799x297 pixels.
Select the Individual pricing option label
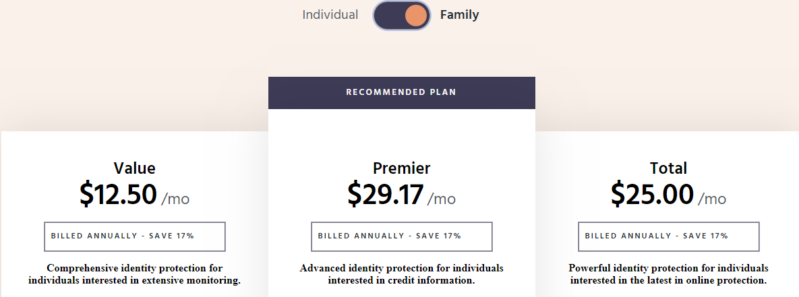(x=330, y=15)
